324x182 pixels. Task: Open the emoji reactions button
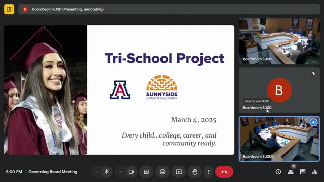click(163, 172)
